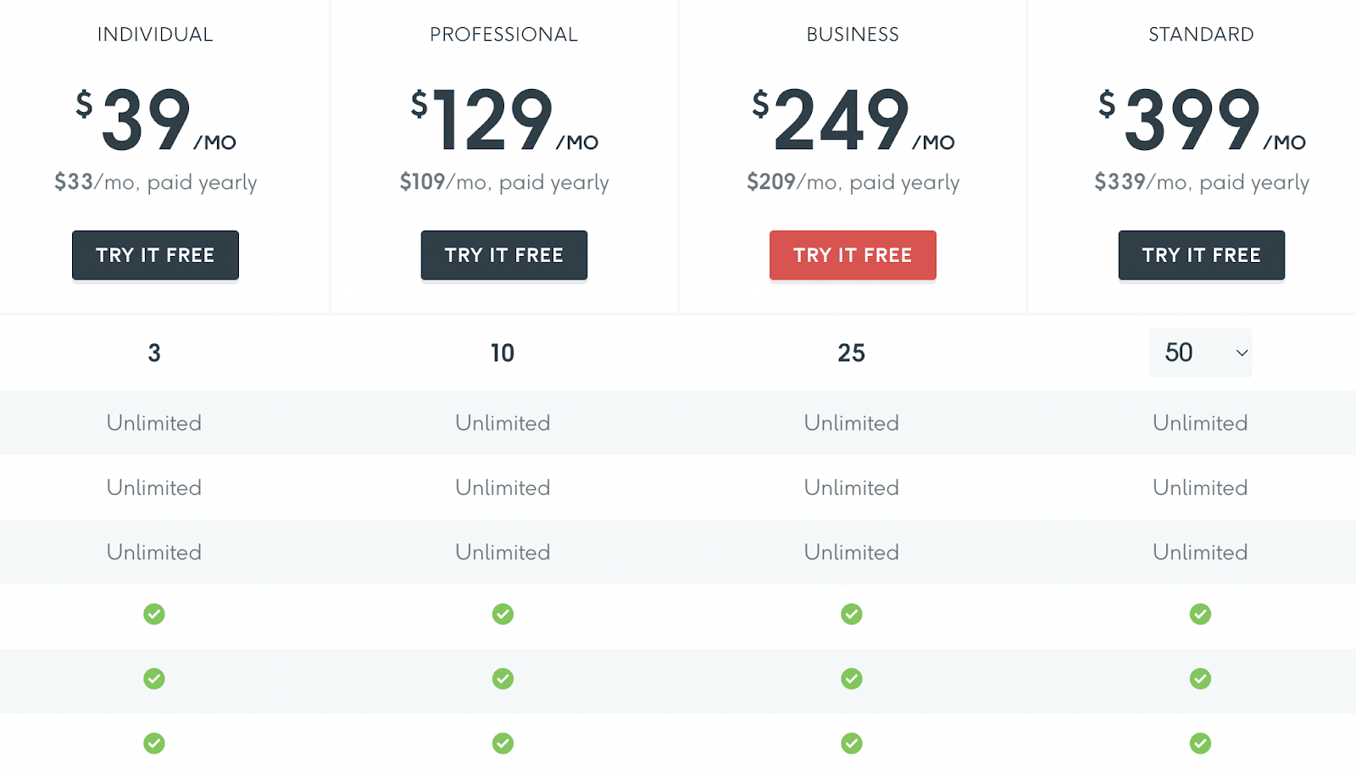Click the dropdown chevron beside 50
This screenshot has height=773, width=1356.
point(1242,353)
